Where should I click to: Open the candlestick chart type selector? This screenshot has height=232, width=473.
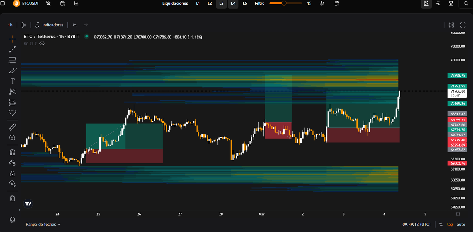[x=24, y=25]
